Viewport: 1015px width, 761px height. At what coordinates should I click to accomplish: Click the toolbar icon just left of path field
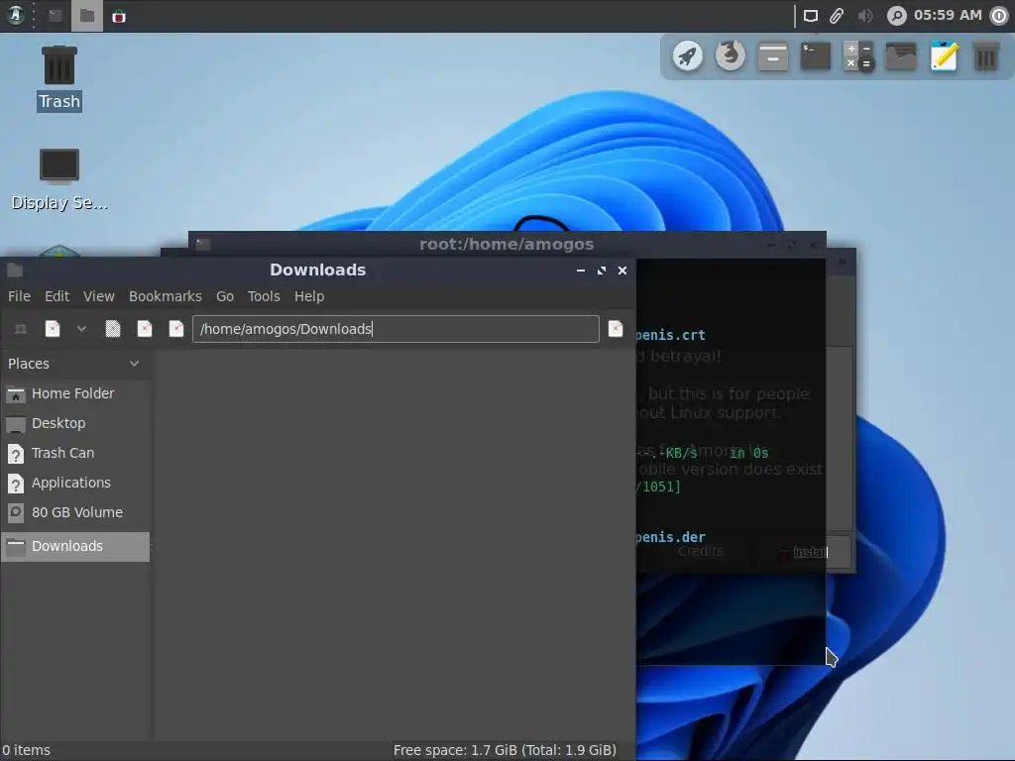click(x=176, y=329)
